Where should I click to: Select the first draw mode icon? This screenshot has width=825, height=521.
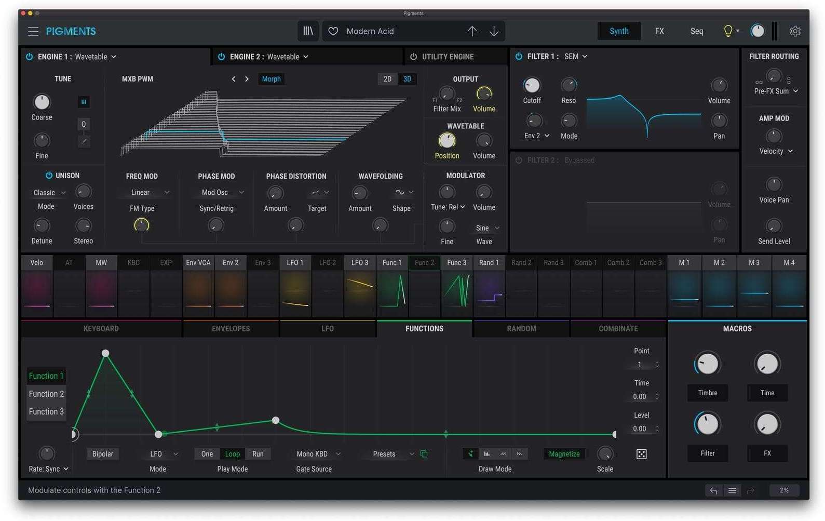click(x=471, y=454)
